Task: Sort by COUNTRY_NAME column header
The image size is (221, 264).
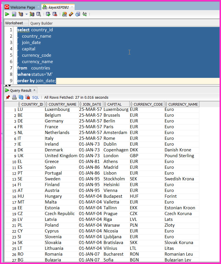Action: (x=61, y=104)
